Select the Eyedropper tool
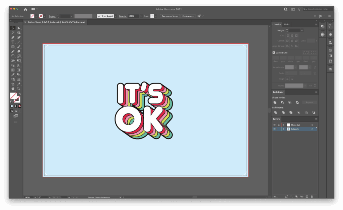343x210 pixels. (13, 75)
